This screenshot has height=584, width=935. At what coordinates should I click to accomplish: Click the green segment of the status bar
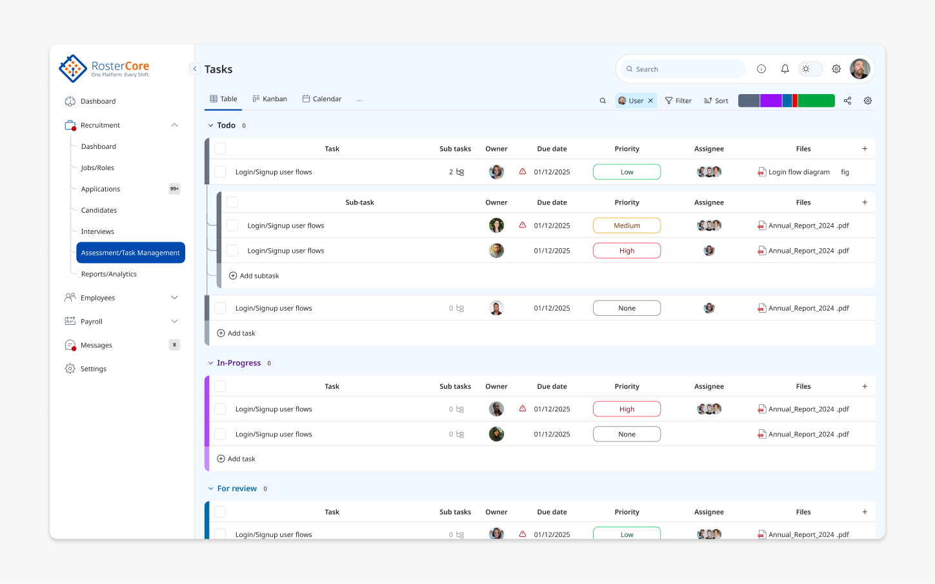pos(816,101)
